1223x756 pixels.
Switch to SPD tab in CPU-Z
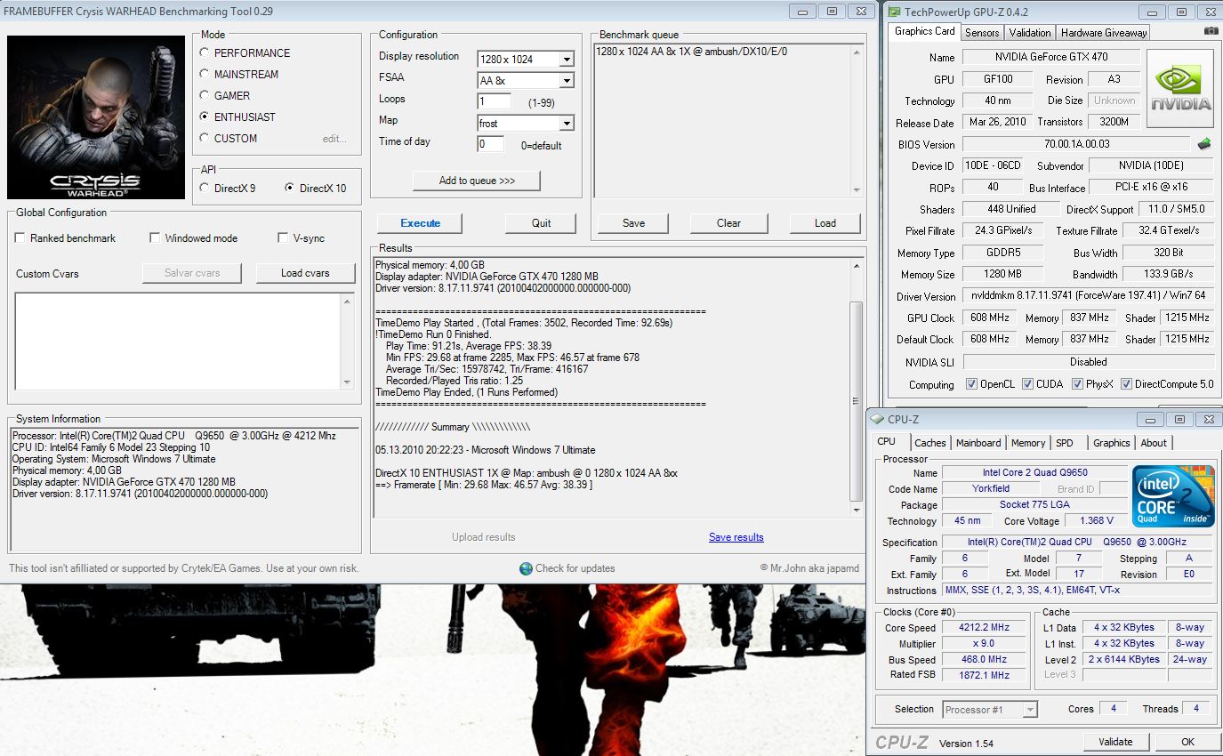click(x=1064, y=443)
